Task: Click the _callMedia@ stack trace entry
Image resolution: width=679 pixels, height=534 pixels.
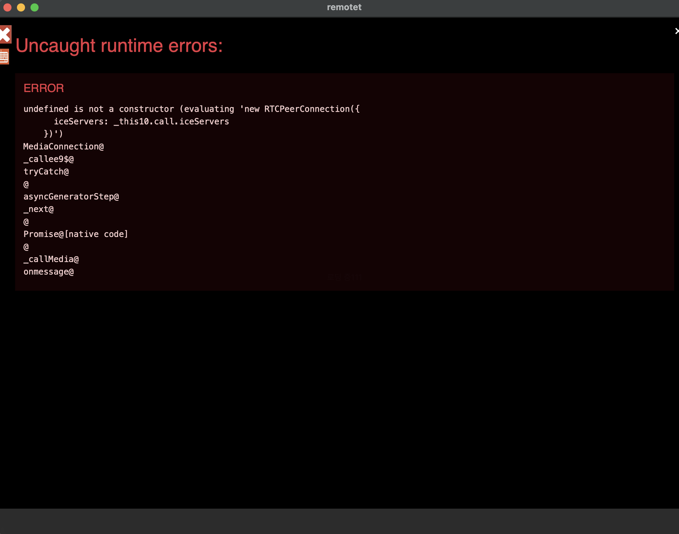Action: pos(51,259)
